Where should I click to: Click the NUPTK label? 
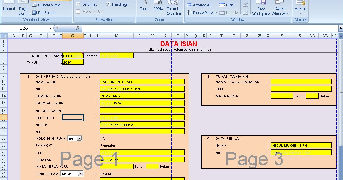pyautogui.click(x=42, y=125)
